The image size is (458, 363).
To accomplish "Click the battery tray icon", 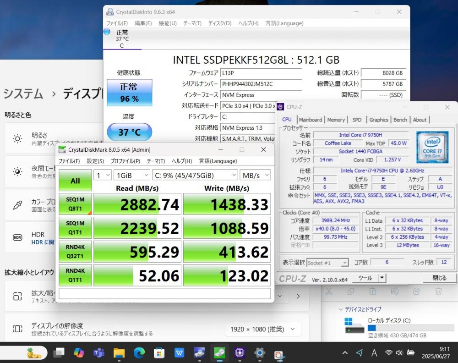I will [x=410, y=353].
